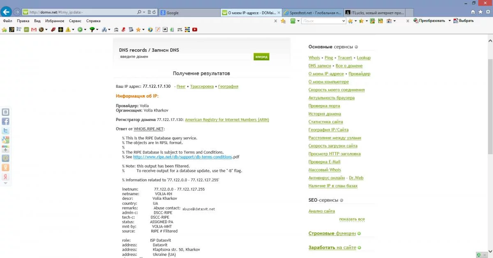Click the показать все link
This screenshot has width=493, height=258.
[x=352, y=219]
